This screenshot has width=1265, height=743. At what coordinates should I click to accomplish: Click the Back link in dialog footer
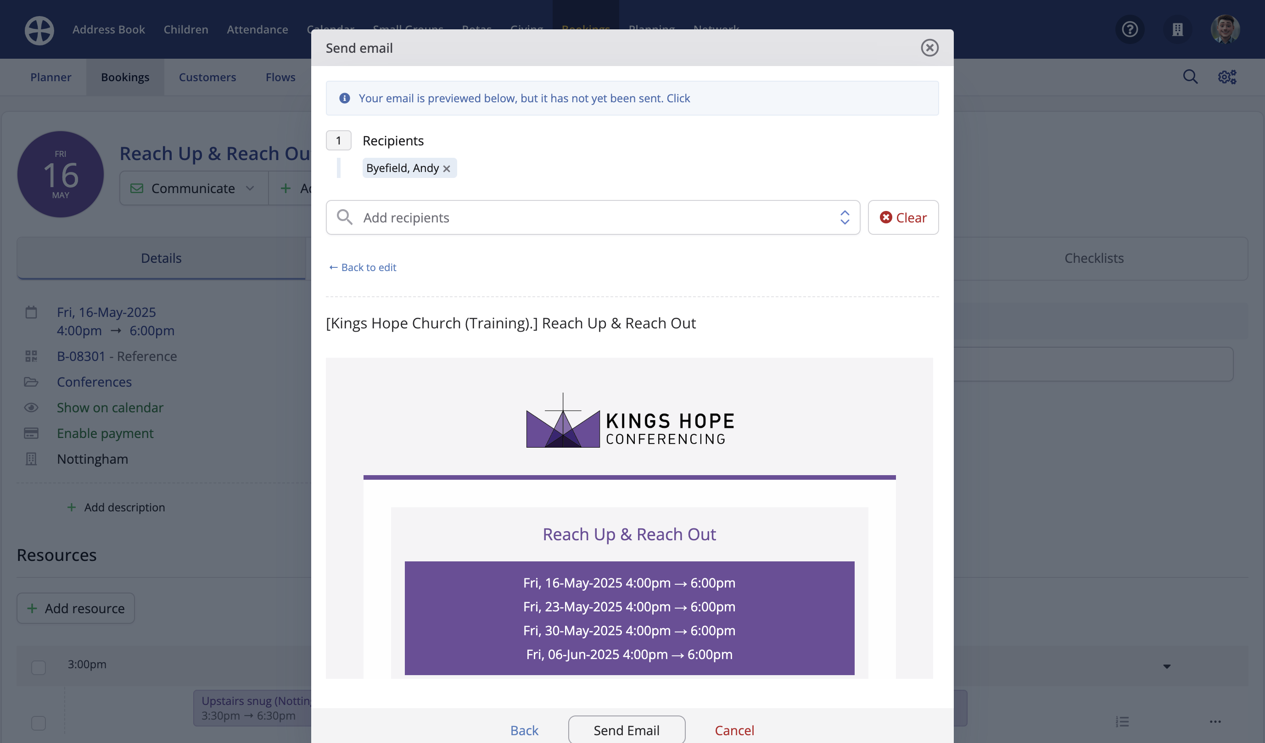524,730
